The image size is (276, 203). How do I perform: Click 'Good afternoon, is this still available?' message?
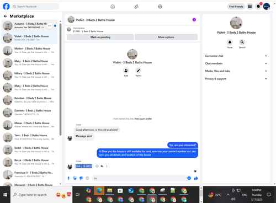tap(97, 130)
